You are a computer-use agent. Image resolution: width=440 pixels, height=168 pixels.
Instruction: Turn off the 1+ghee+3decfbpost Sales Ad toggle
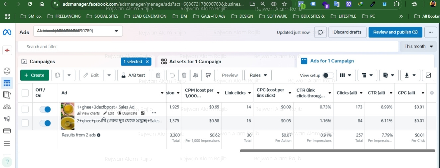[45, 109]
